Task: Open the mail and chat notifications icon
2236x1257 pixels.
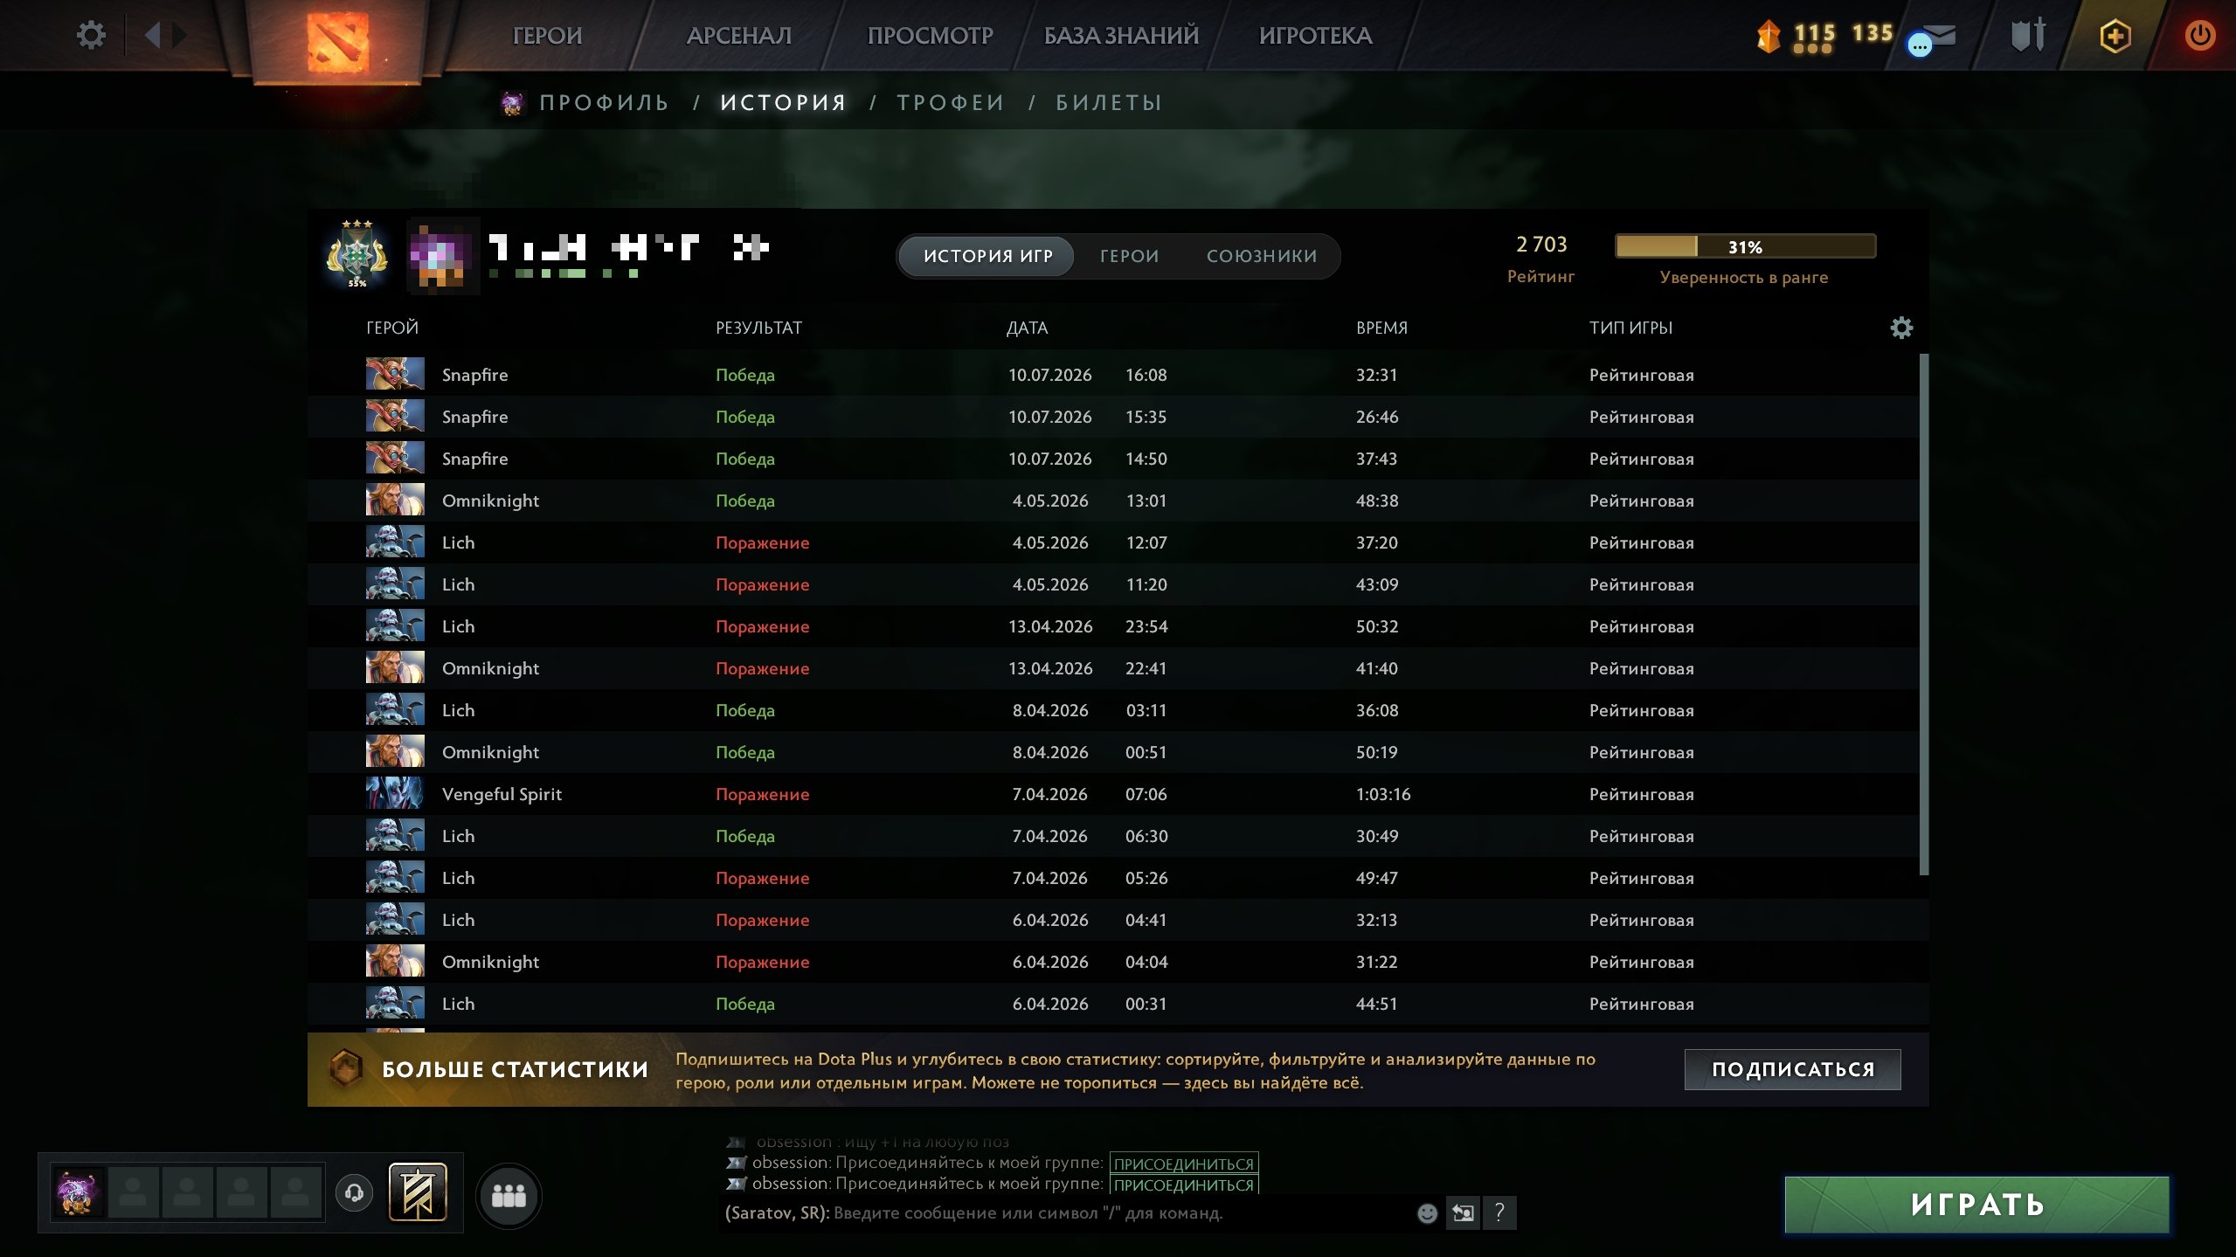Action: point(1932,38)
